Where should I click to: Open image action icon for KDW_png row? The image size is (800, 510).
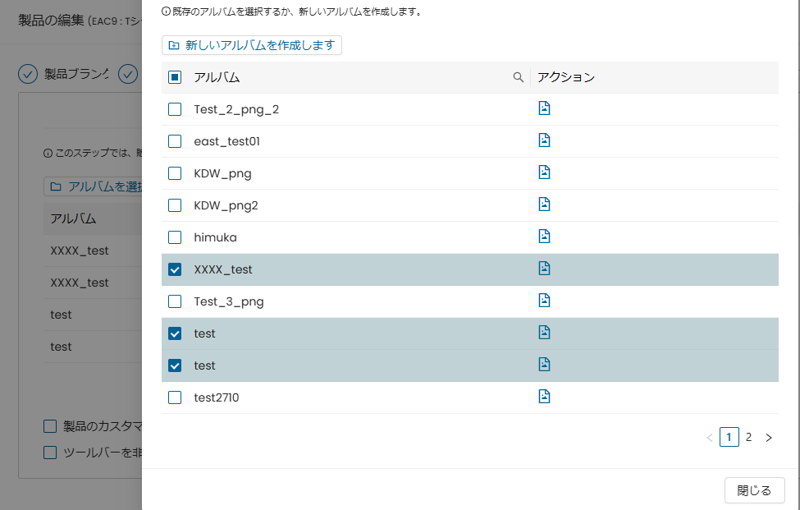pyautogui.click(x=544, y=172)
